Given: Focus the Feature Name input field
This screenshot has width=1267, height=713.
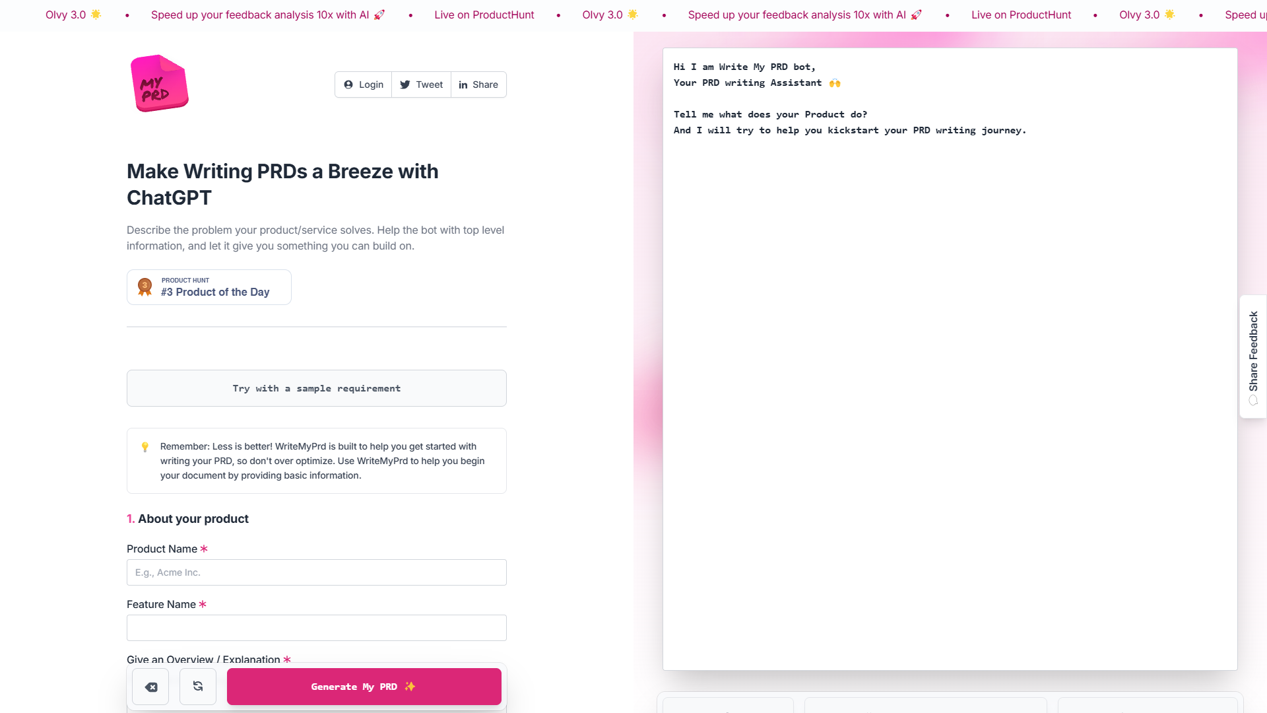Looking at the screenshot, I should (x=316, y=627).
